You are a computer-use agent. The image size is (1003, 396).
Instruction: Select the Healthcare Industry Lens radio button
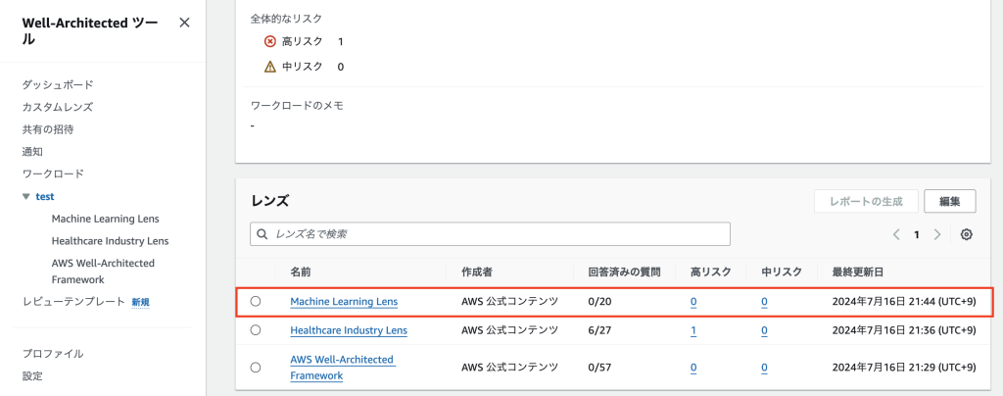[x=256, y=330]
